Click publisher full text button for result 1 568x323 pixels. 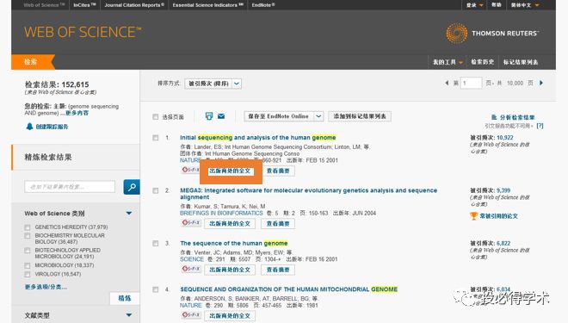[x=230, y=171]
